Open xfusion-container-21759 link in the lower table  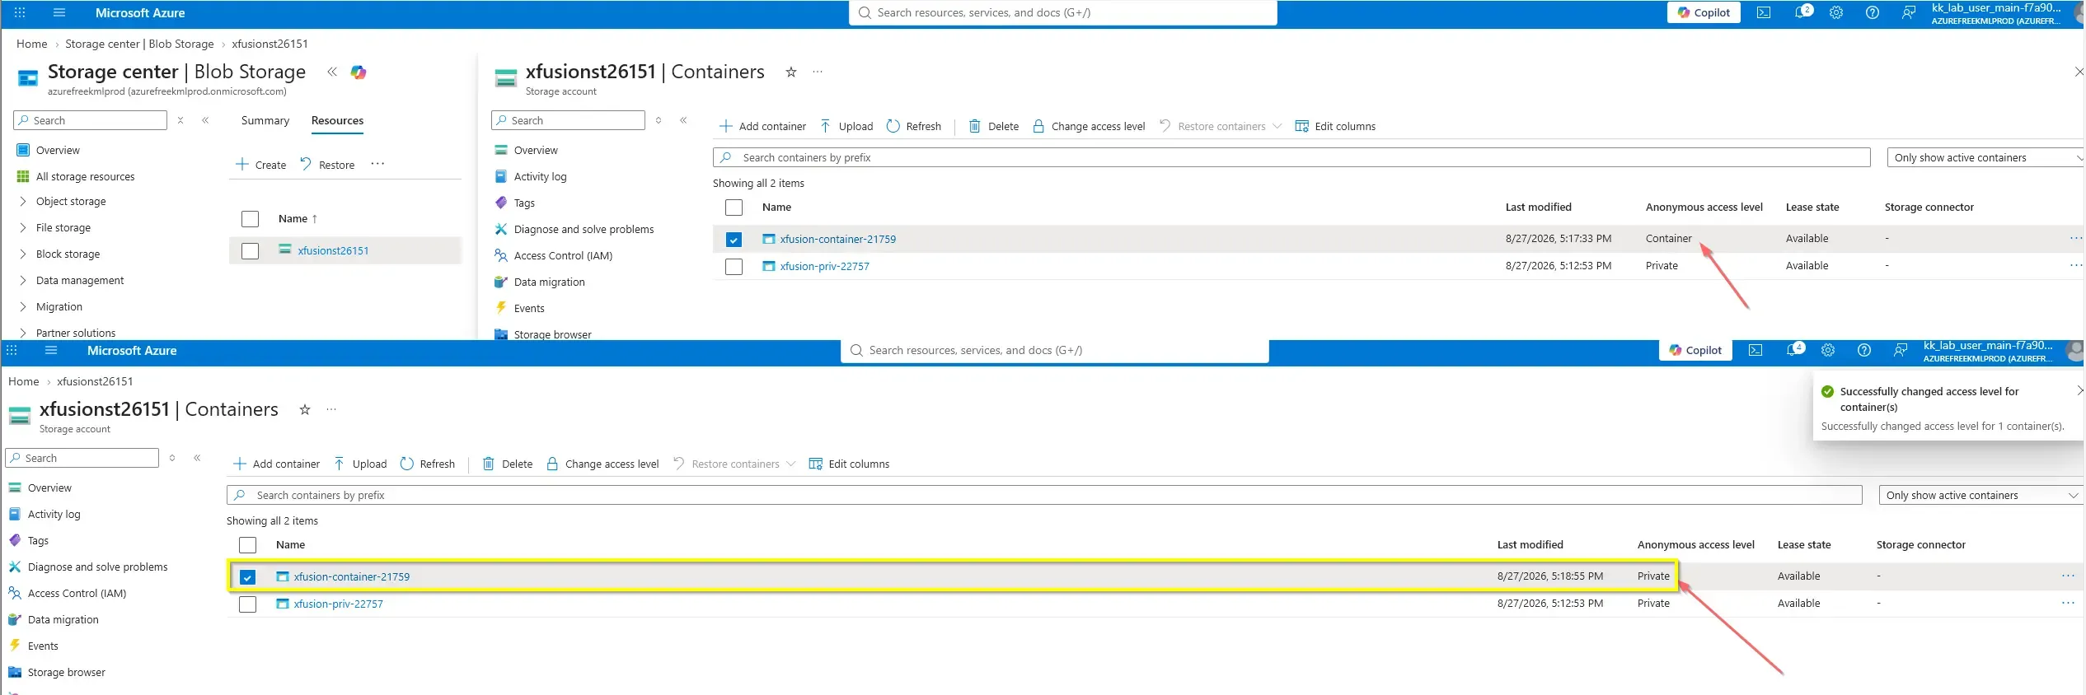click(x=352, y=577)
